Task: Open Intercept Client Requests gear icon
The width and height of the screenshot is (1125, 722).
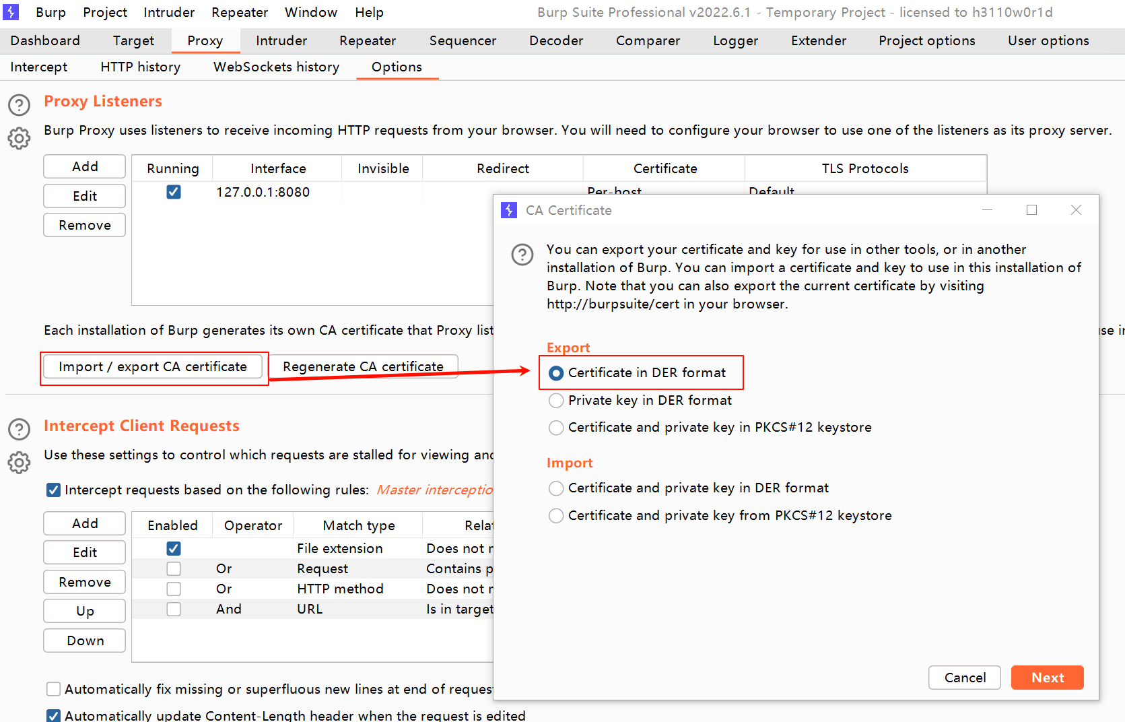Action: [19, 463]
